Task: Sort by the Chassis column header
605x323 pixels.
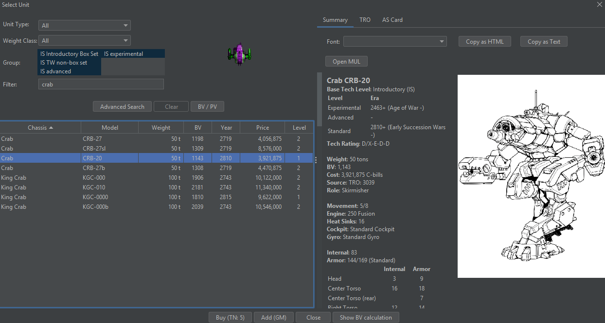Action: pyautogui.click(x=40, y=128)
